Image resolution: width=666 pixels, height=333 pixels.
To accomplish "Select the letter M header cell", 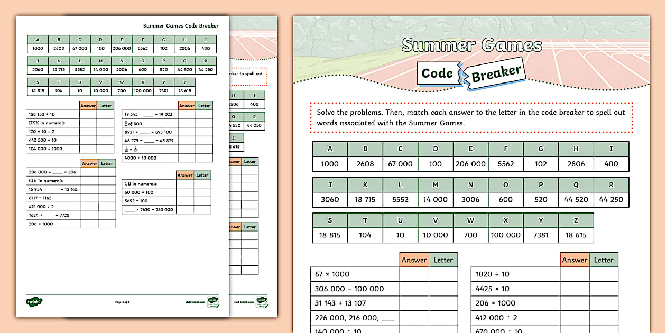I will (435, 184).
